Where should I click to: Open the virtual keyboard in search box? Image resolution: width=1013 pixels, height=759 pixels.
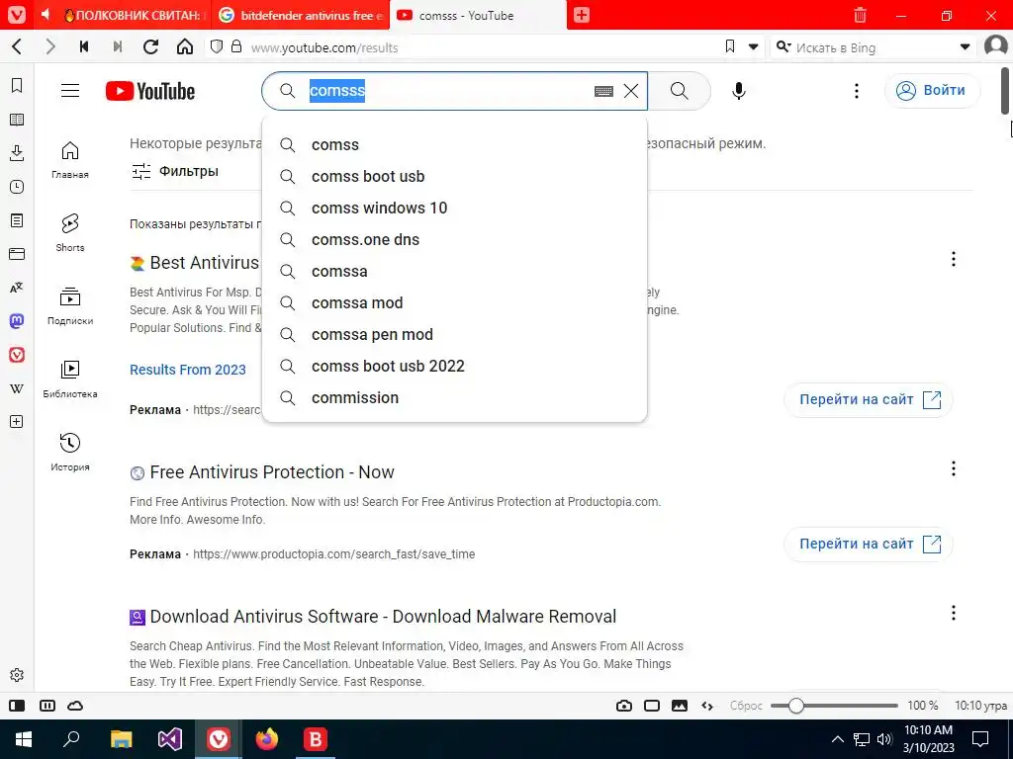[603, 92]
